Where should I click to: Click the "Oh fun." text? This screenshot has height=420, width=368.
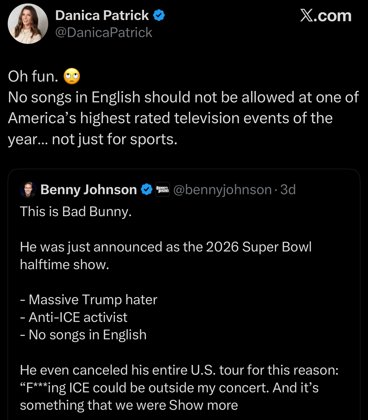click(33, 76)
